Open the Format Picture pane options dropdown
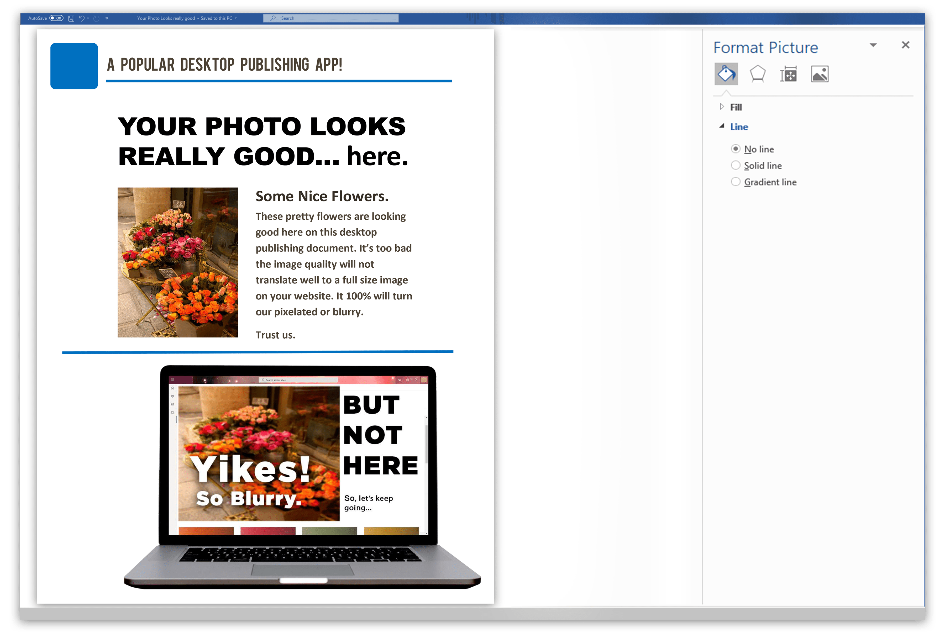This screenshot has height=633, width=945. pyautogui.click(x=873, y=45)
